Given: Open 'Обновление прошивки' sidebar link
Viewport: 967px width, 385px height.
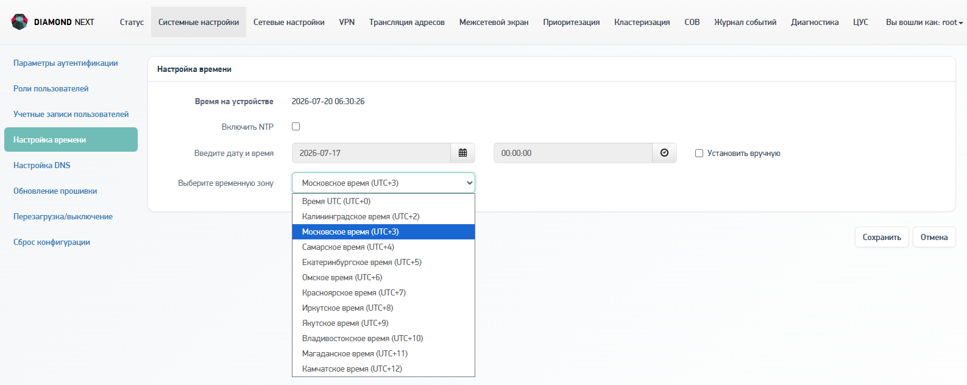Looking at the screenshot, I should pos(55,191).
